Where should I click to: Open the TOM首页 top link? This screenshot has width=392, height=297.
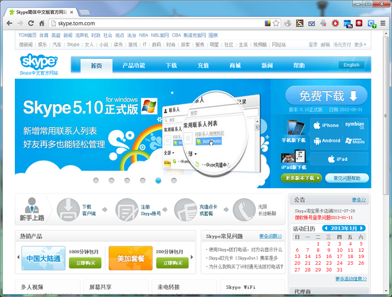click(x=27, y=35)
